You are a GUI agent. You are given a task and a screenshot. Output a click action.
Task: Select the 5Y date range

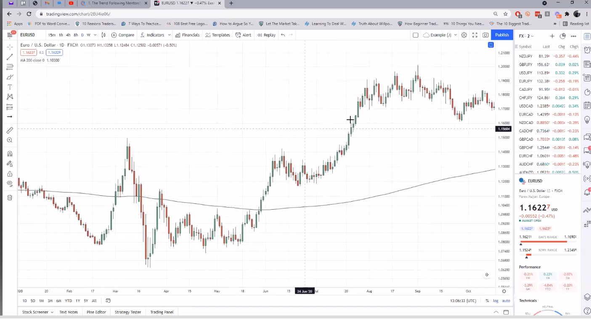tap(86, 300)
